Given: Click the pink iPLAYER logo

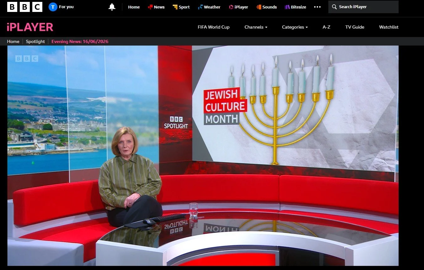Looking at the screenshot, I should tap(30, 27).
